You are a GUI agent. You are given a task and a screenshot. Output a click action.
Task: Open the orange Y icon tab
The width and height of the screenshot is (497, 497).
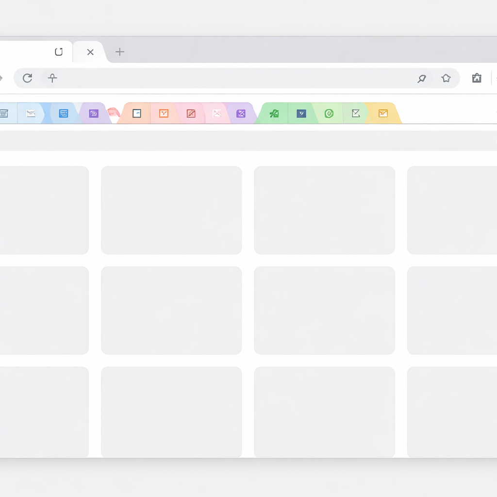pyautogui.click(x=164, y=114)
